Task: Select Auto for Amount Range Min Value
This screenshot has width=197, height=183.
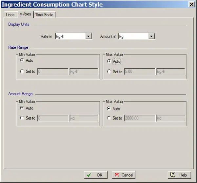Action: [x=22, y=108]
